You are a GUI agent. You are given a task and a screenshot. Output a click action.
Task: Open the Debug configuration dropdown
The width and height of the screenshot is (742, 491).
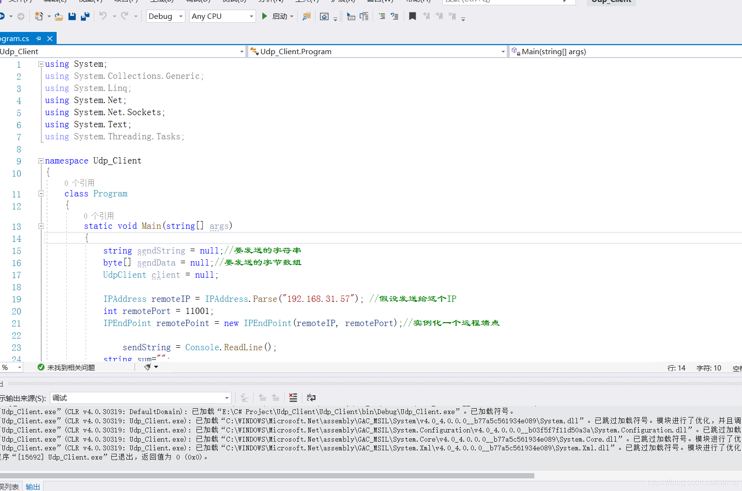[x=166, y=16]
